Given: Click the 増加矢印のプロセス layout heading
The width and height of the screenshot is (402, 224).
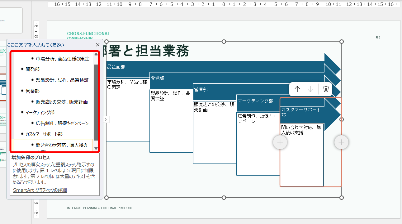Looking at the screenshot, I should coord(31,158).
